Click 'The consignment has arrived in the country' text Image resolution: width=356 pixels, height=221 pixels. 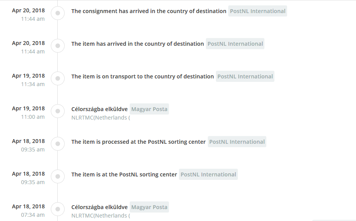click(149, 11)
